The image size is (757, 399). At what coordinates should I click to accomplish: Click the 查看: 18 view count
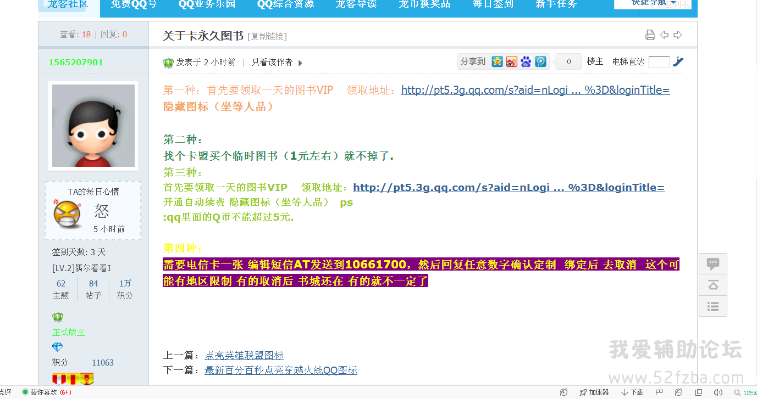(75, 35)
